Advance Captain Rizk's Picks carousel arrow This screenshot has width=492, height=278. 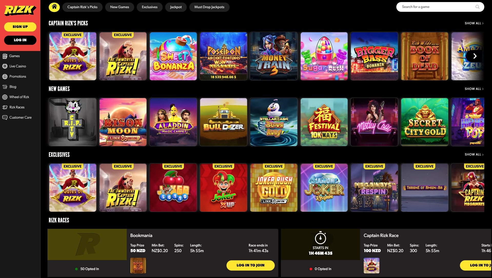[475, 56]
